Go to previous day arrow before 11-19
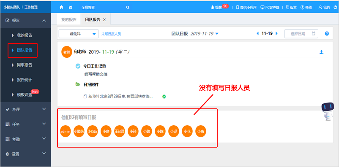 point(257,33)
